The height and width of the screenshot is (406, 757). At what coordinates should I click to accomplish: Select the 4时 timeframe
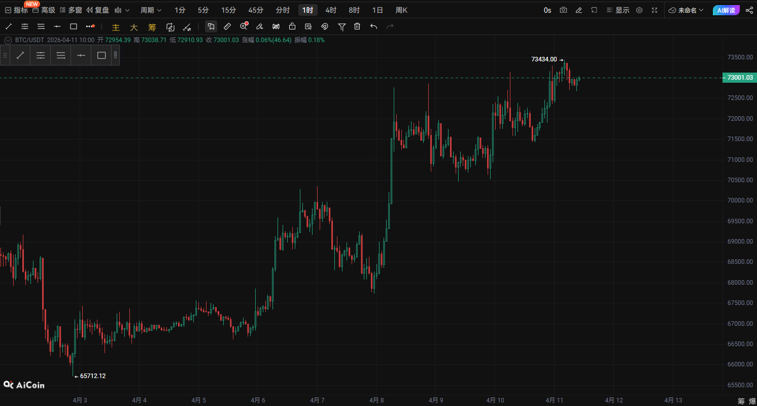(x=331, y=10)
